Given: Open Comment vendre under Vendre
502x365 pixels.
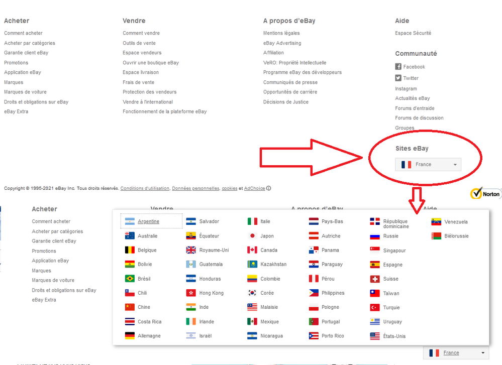Looking at the screenshot, I should point(141,33).
